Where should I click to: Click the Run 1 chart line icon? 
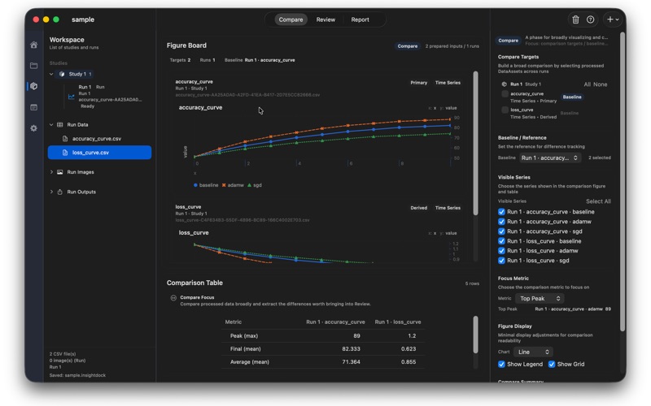[71, 97]
